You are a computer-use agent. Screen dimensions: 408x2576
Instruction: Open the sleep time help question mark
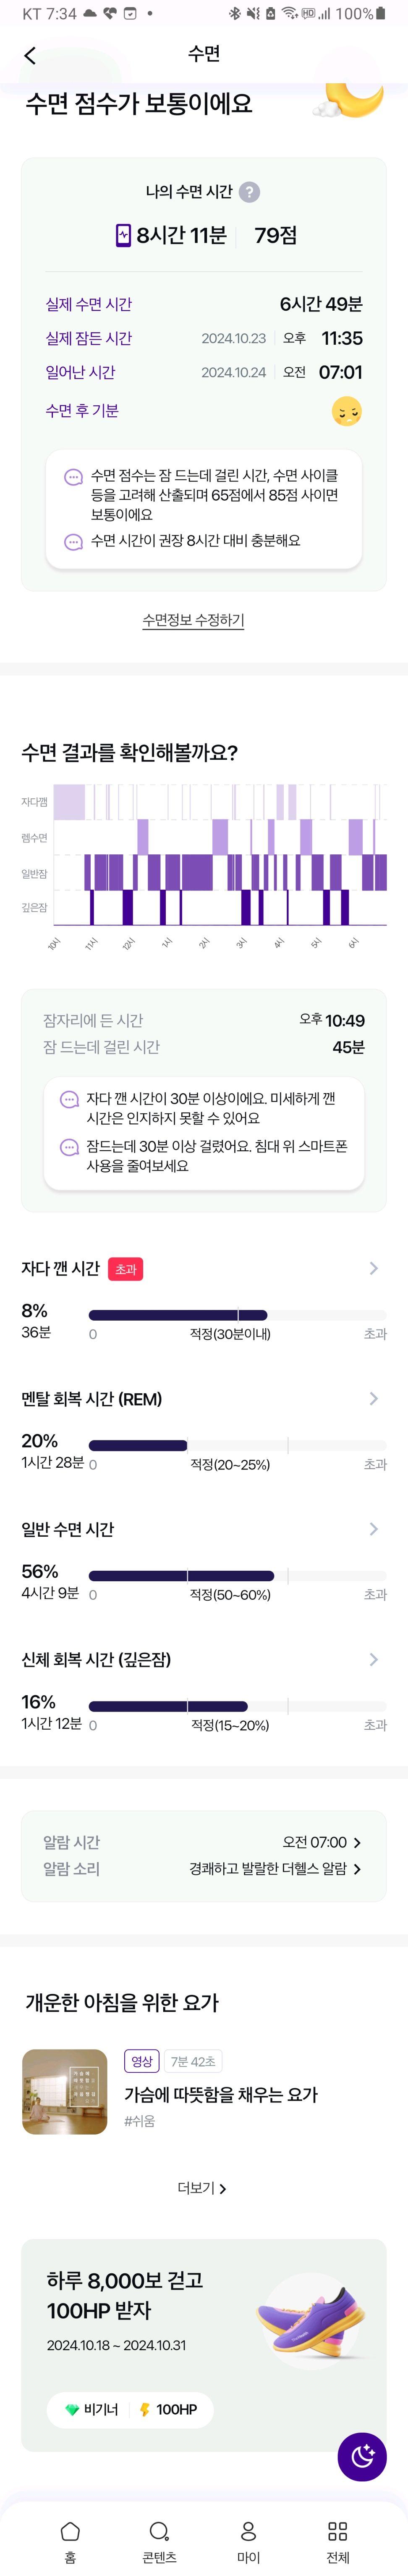click(251, 192)
